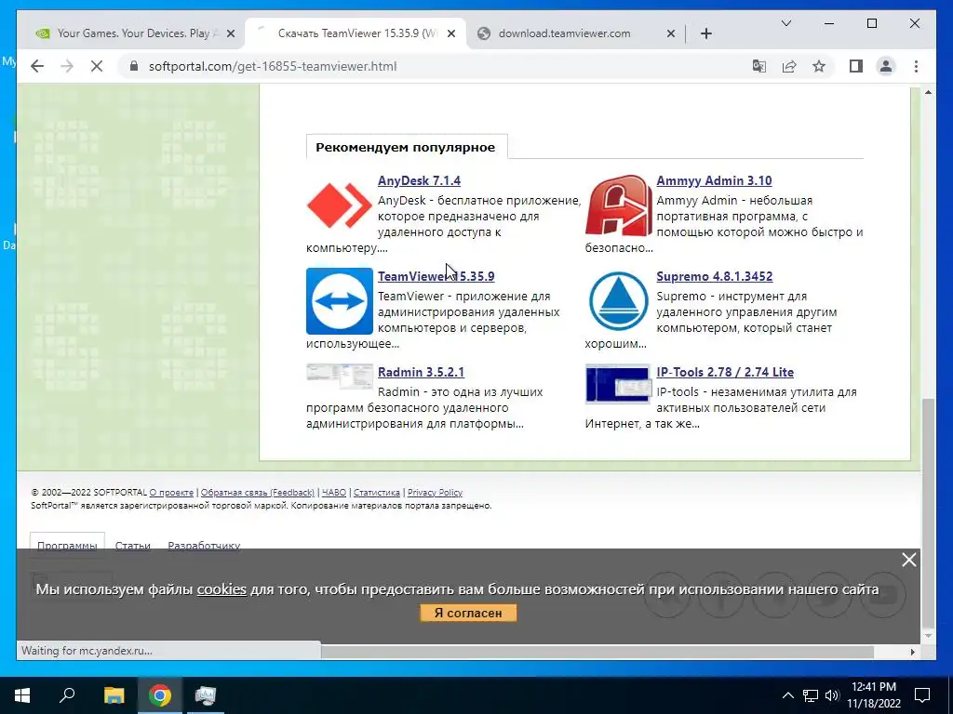Open the AnyDesk 7.1.4 link
The height and width of the screenshot is (714, 953).
tap(419, 180)
